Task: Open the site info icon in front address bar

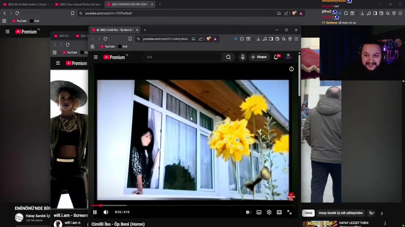Action: pos(138,39)
